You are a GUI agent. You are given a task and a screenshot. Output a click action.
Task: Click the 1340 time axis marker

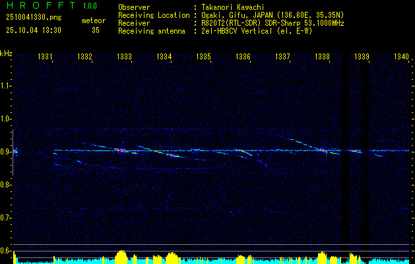402,56
